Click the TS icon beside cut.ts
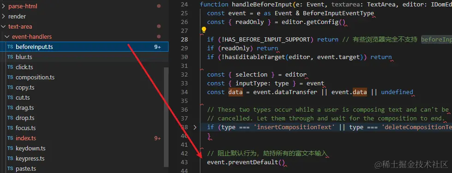 [x=10, y=98]
